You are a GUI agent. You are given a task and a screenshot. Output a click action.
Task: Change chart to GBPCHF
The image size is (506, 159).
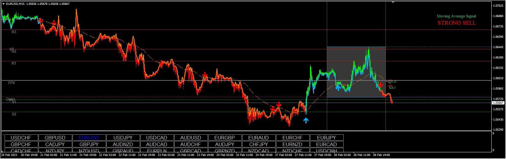click(x=21, y=144)
